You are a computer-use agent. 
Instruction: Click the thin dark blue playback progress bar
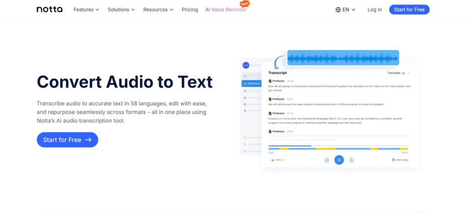click(x=290, y=146)
